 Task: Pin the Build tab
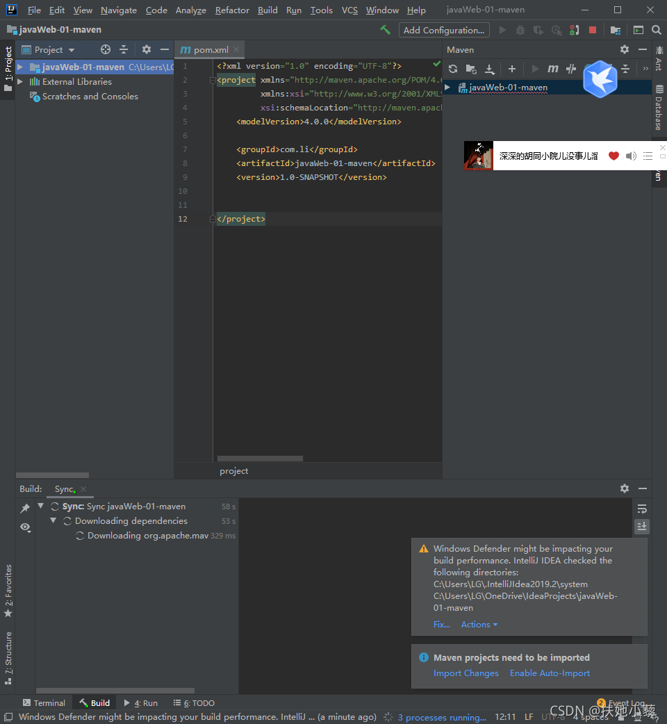pyautogui.click(x=25, y=508)
